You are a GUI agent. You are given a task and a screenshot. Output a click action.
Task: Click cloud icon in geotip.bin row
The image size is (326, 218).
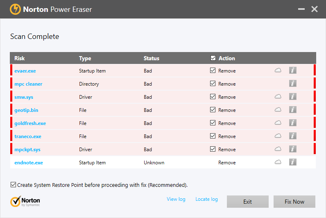pyautogui.click(x=278, y=110)
